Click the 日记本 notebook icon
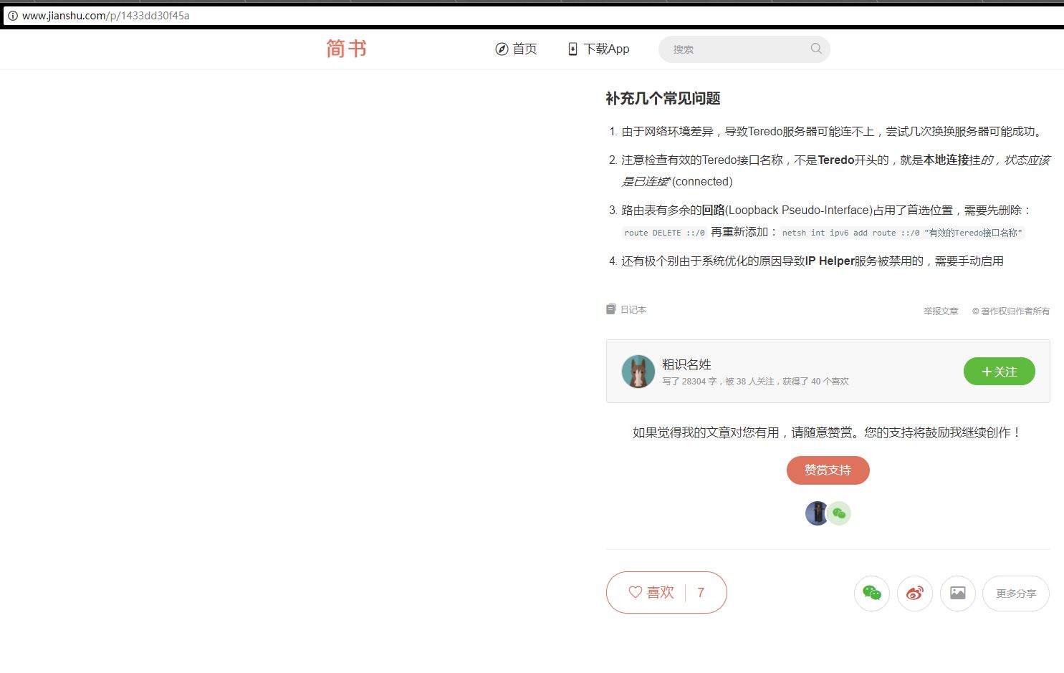1064x673 pixels. [x=610, y=309]
